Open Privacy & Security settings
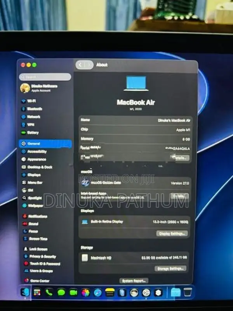The height and width of the screenshot is (311, 233). click(x=40, y=257)
